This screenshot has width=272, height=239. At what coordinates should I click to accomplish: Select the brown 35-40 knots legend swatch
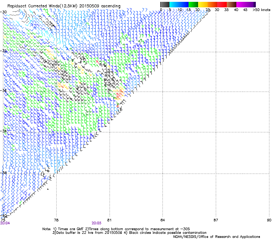(232, 4)
